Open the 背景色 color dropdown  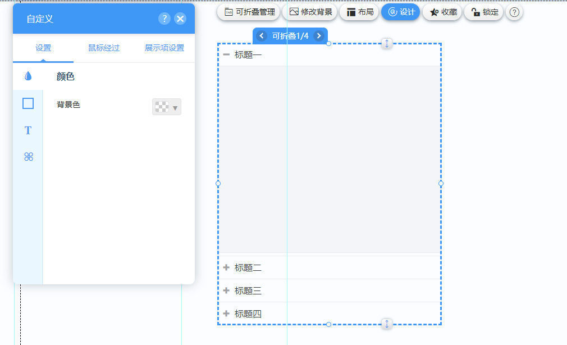coord(167,107)
